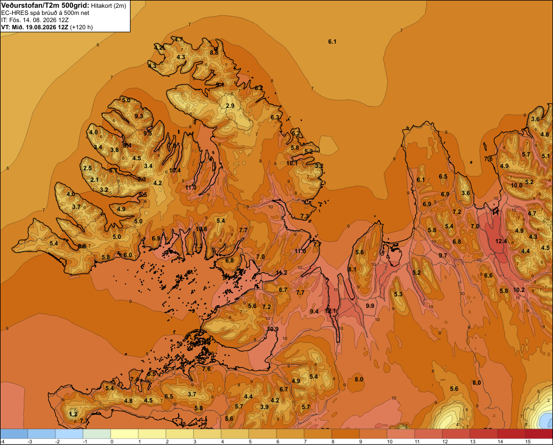The width and height of the screenshot is (553, 445).
Task: Click the 11.2 temperature value
Action: pos(281,273)
